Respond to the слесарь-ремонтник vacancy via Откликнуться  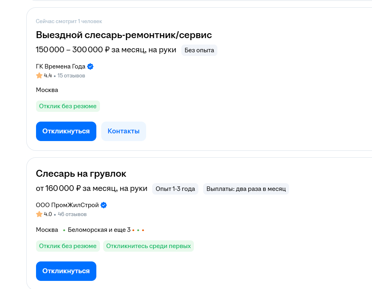66,131
